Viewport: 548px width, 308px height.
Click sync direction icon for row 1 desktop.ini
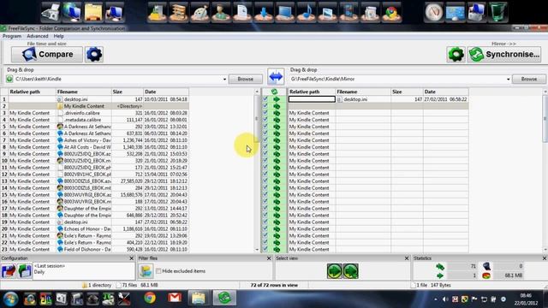(277, 99)
